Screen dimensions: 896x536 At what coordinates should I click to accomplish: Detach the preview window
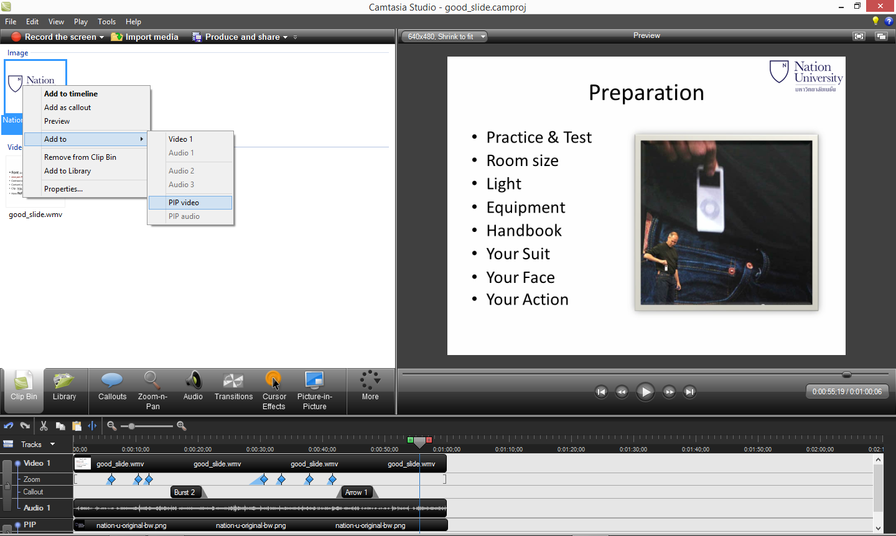click(x=881, y=37)
